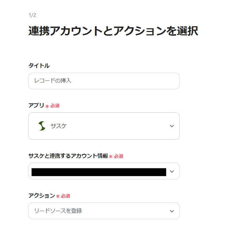Click the サスケと連携するアカウント情報 label
The image size is (241, 238).
[x=68, y=156]
